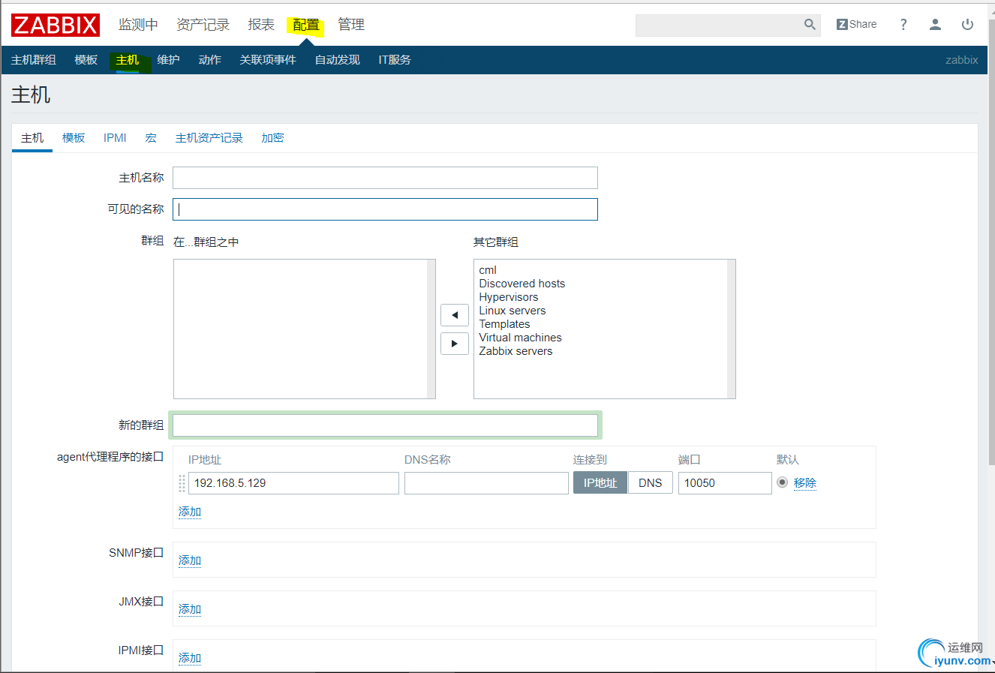995x673 pixels.
Task: Switch connect-to mode to IP地址
Action: (600, 483)
